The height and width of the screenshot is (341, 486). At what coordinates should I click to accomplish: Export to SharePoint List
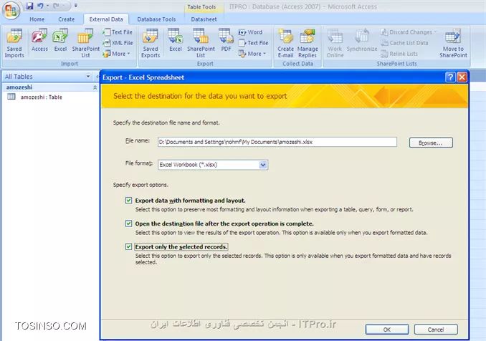201,44
